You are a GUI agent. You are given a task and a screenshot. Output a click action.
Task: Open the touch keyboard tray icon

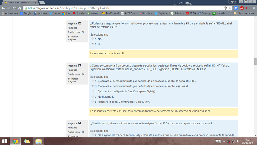click(218, 141)
